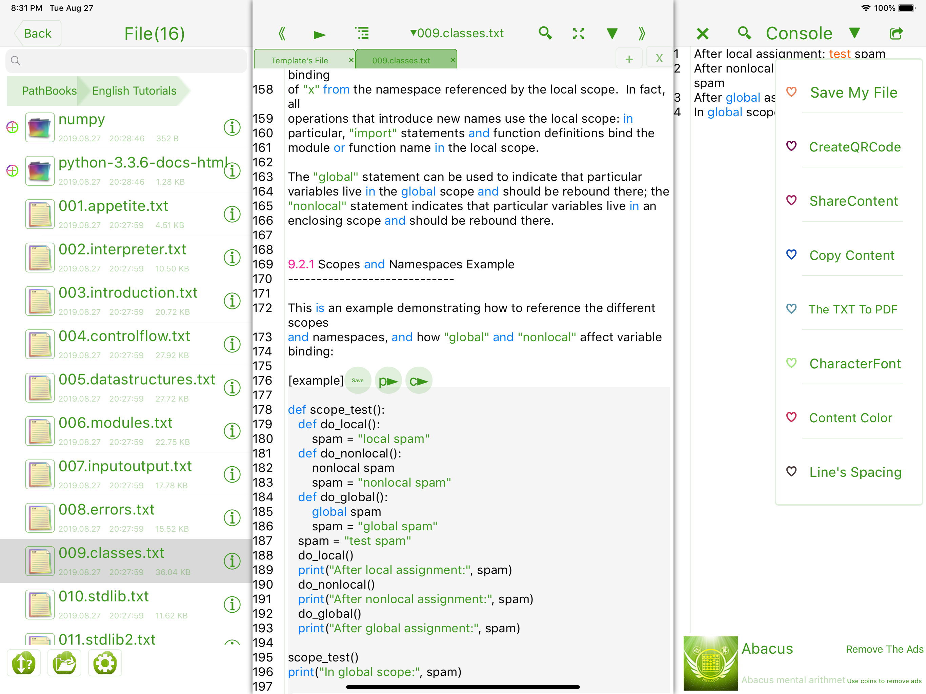The height and width of the screenshot is (694, 926).
Task: Toggle fullscreen expand icon in editor
Action: click(x=579, y=34)
